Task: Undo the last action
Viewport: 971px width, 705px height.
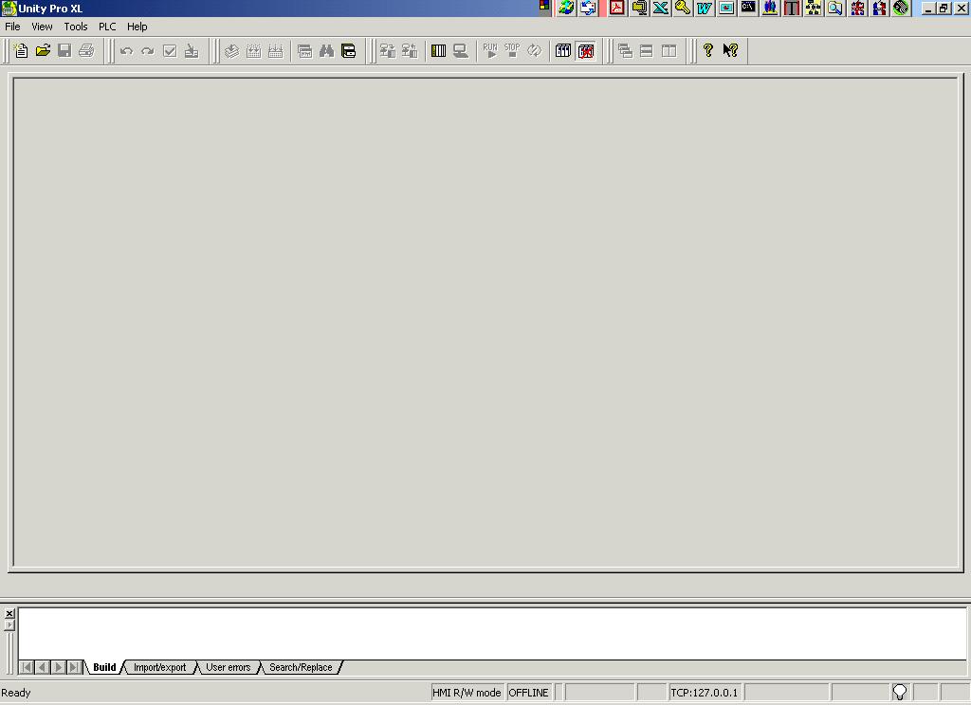Action: pos(127,50)
